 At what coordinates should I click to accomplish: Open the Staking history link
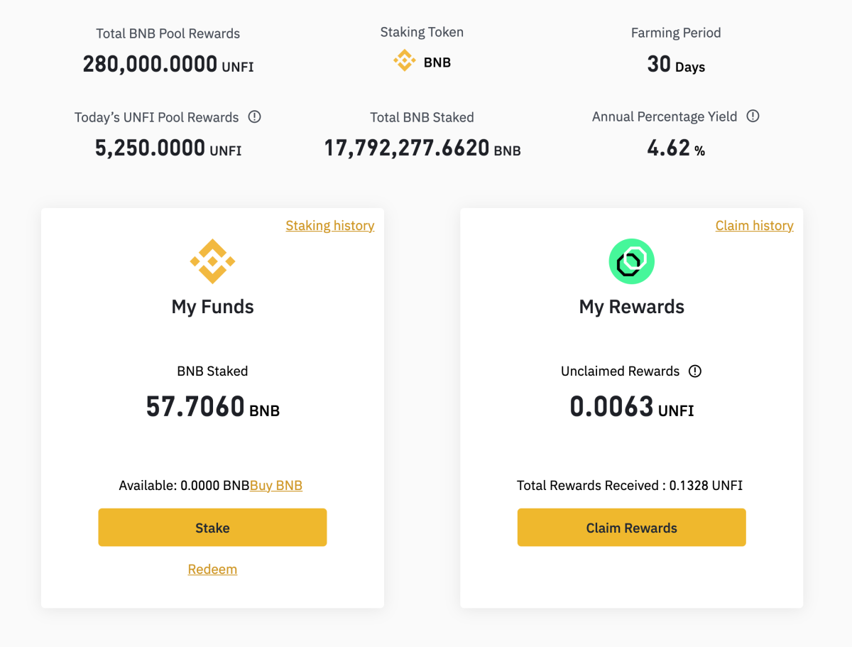[329, 225]
